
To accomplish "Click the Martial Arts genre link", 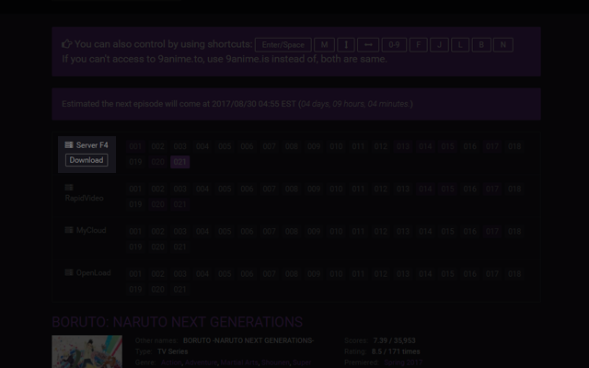I will pyautogui.click(x=239, y=362).
